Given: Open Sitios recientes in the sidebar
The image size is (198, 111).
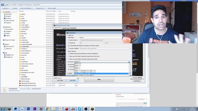Looking at the screenshot, I should click(x=10, y=21).
